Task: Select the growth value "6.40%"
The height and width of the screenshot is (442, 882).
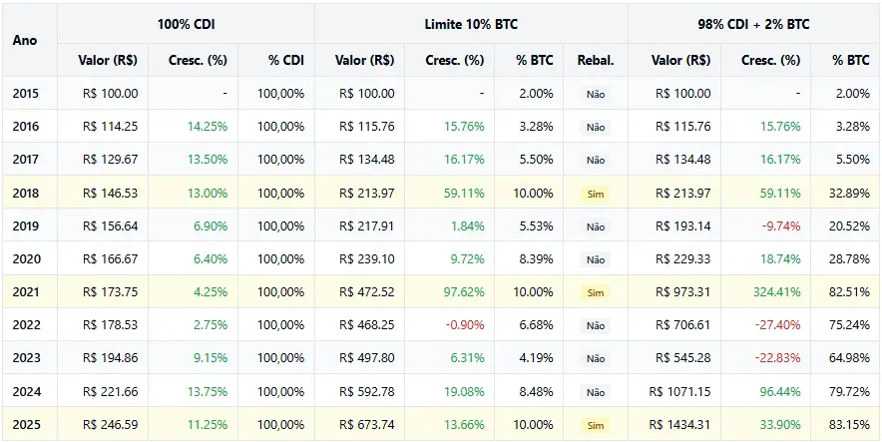Action: (x=211, y=259)
